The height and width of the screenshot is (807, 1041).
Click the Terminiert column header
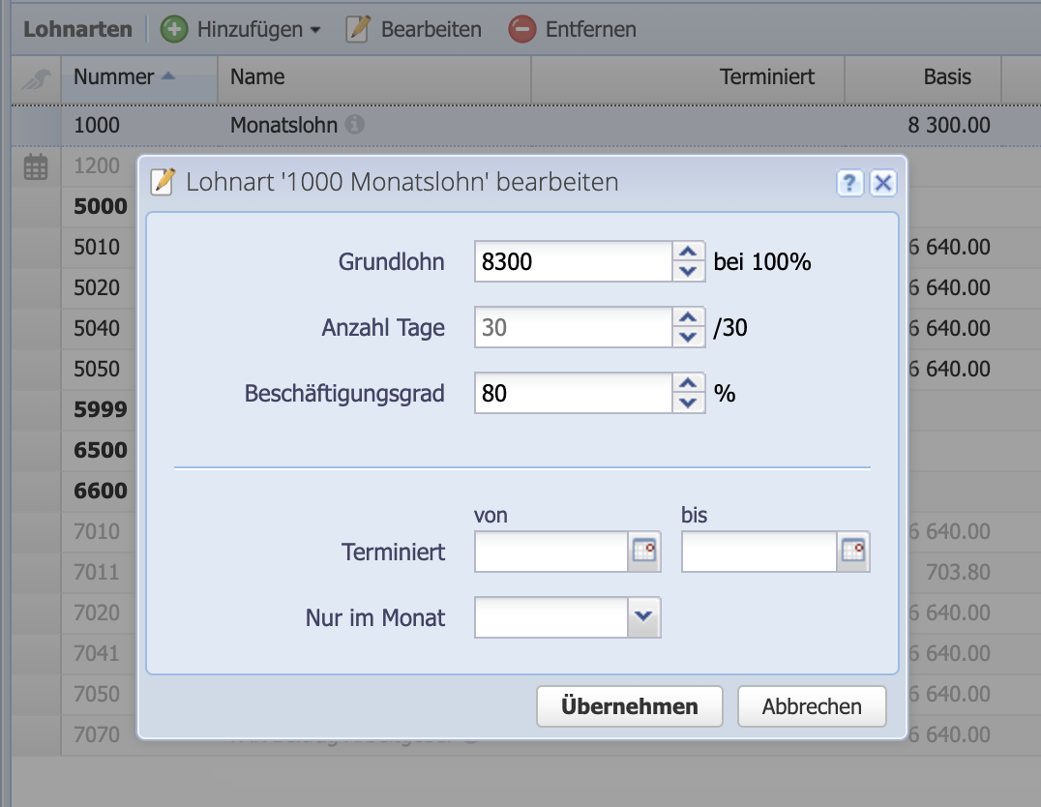click(x=766, y=77)
